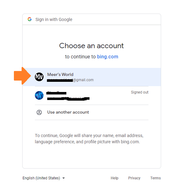The height and width of the screenshot is (188, 175).
Task: Click the Choose an account heading
Action: point(91,46)
